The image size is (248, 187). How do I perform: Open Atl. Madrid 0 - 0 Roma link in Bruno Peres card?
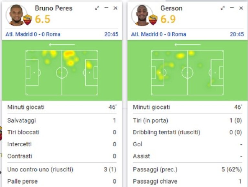click(33, 34)
